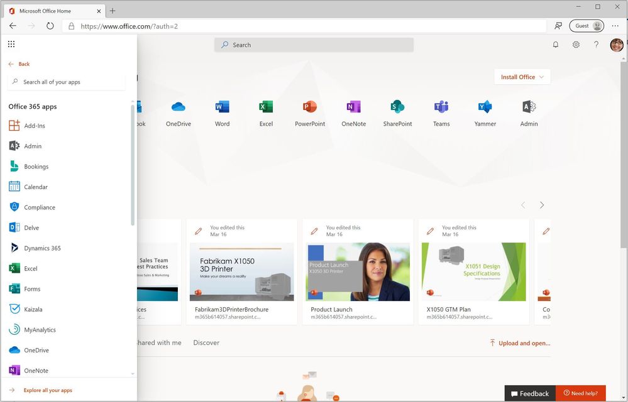Screen dimensions: 628x402
Task: Launch Word from the home app row
Action: [223, 107]
